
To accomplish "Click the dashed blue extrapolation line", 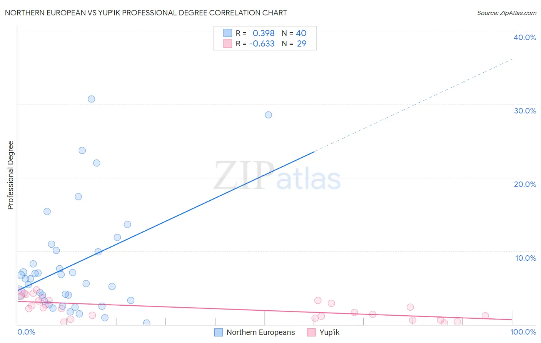I will click(413, 105).
